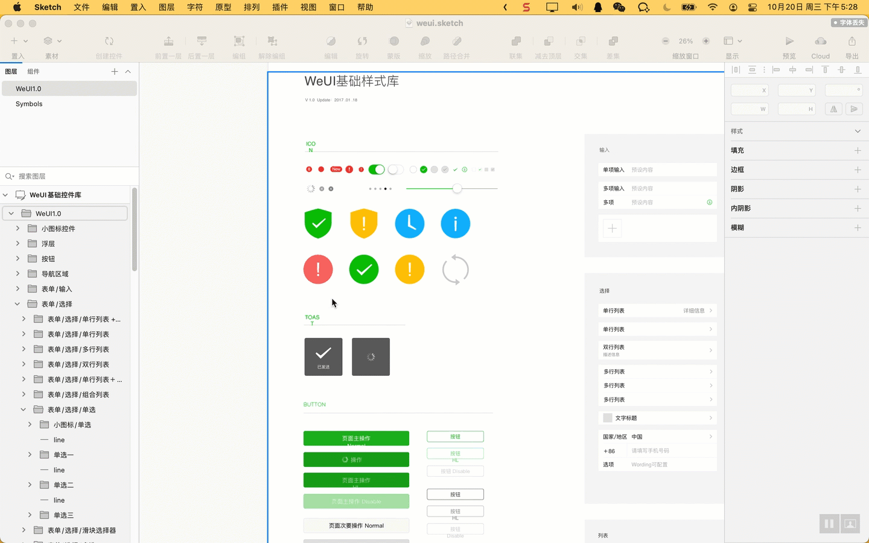Click the flip horizontal icon in inspector
869x543 pixels.
[833, 109]
